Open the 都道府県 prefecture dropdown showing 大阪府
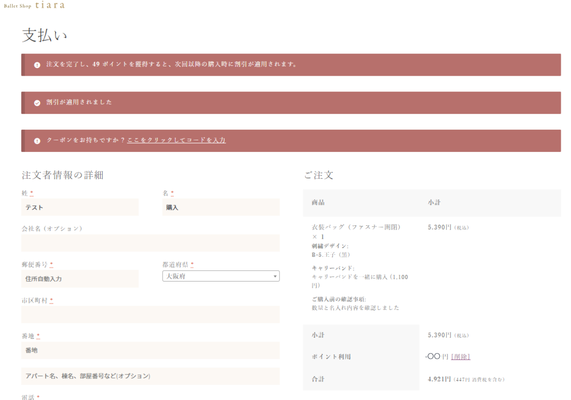This screenshot has height=400, width=571. tap(218, 276)
